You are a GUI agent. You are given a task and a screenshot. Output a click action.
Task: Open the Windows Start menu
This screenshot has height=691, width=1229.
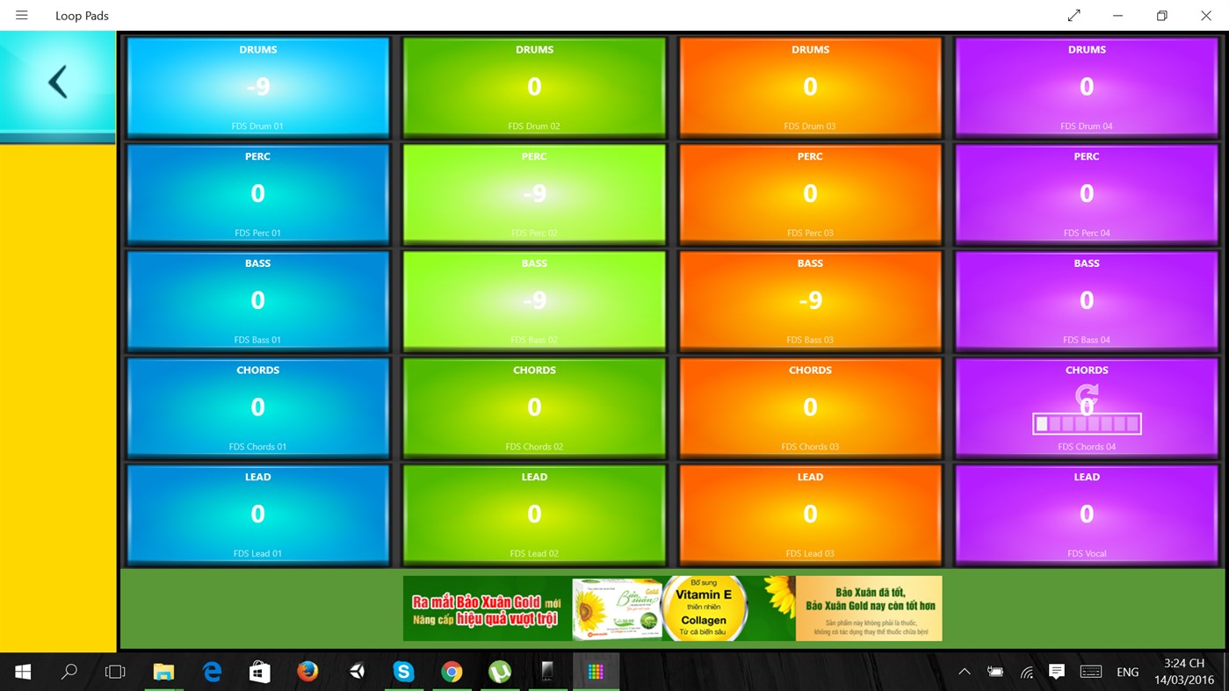pyautogui.click(x=21, y=672)
